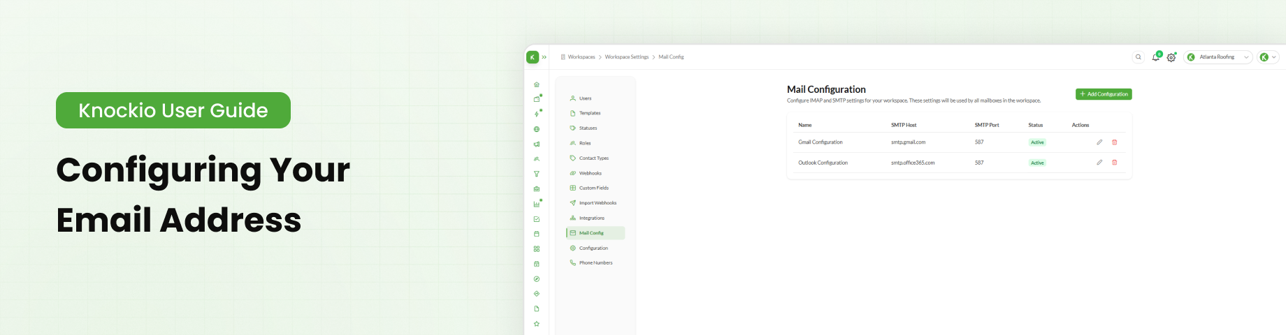Click the lightning bolt icon in rail
This screenshot has width=1286, height=335.
click(537, 114)
